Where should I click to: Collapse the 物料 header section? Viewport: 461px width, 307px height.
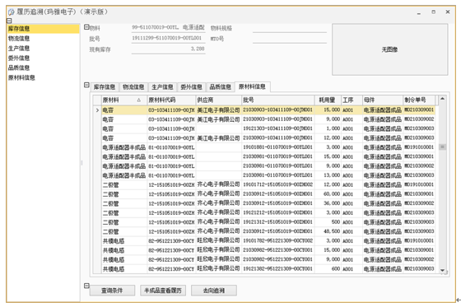[x=86, y=27]
